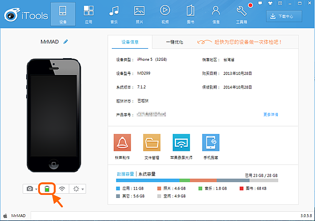Image resolution: width=315 pixels, height=221 pixels.
Task: Click the MD299 model number value
Action: tap(144, 73)
